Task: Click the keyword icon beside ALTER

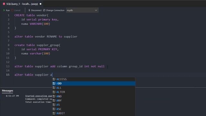Action: [54, 92]
